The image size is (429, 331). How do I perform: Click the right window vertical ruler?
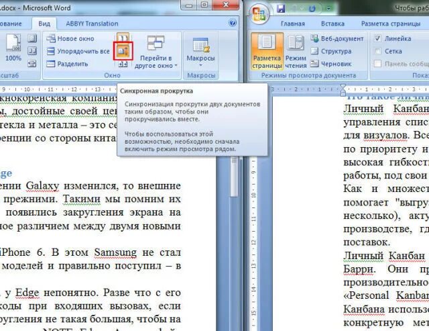coord(253,244)
